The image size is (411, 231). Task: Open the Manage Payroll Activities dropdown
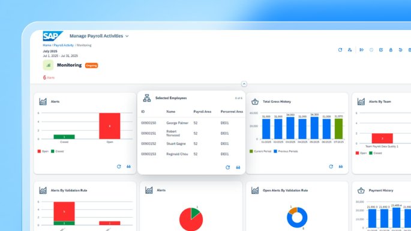point(99,36)
